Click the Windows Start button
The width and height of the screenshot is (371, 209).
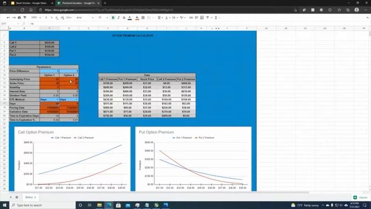click(x=5, y=205)
